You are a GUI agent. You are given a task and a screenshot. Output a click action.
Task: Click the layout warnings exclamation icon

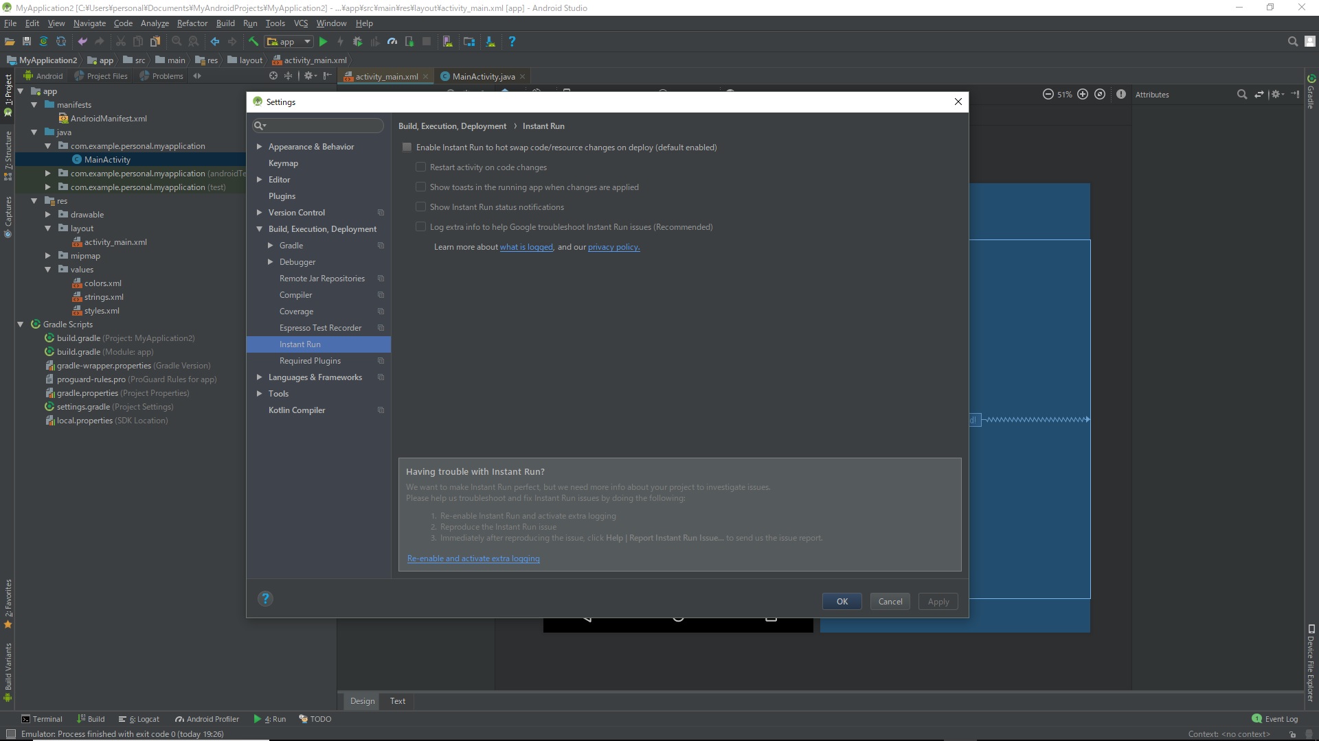(1121, 95)
